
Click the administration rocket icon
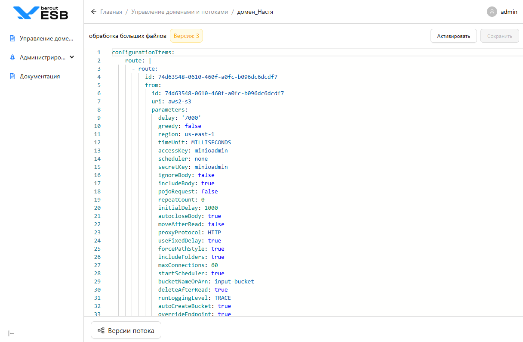[x=12, y=57]
